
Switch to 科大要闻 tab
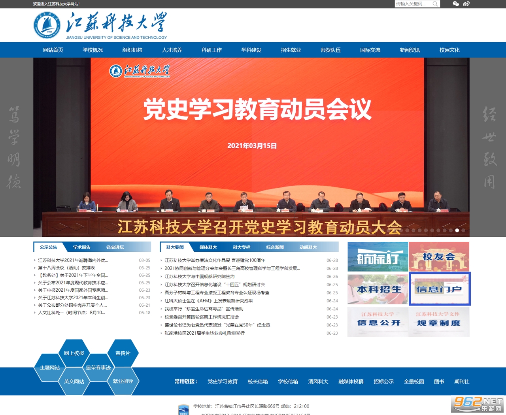pos(175,247)
